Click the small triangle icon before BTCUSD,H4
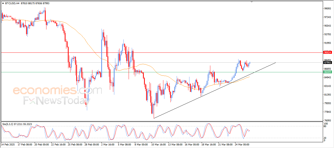This screenshot has width=334, height=148. (x=3, y=3)
